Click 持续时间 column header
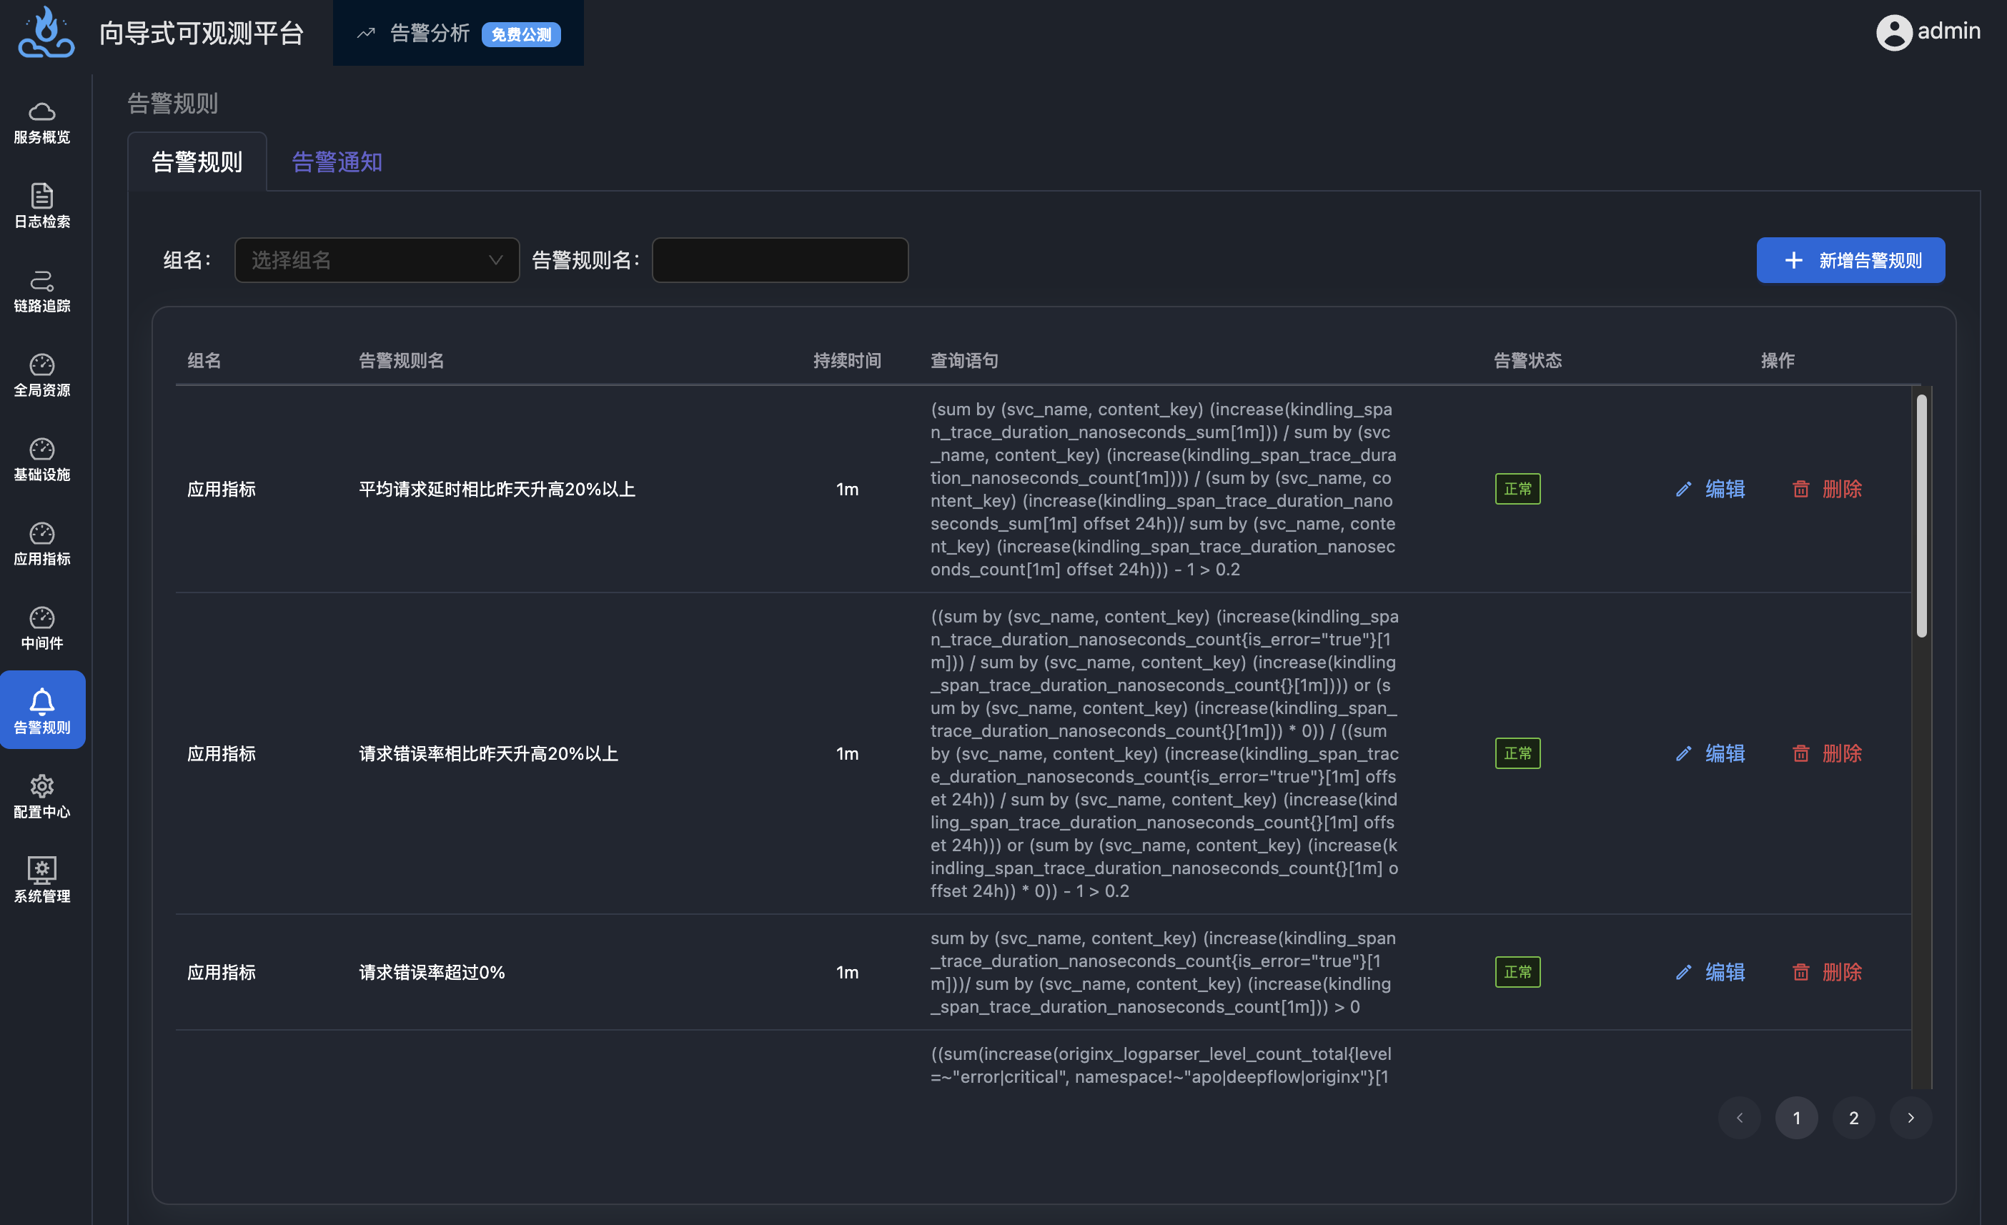Viewport: 2007px width, 1225px height. 847,361
